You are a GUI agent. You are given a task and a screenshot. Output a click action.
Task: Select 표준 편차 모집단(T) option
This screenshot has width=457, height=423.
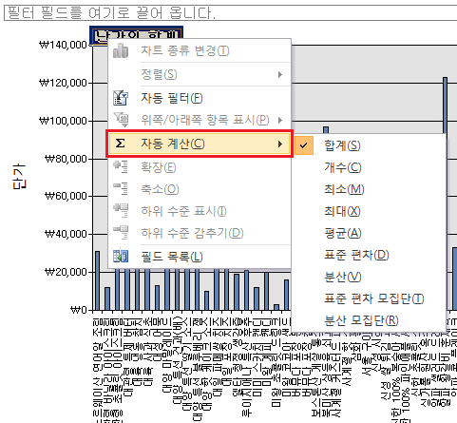pyautogui.click(x=369, y=298)
